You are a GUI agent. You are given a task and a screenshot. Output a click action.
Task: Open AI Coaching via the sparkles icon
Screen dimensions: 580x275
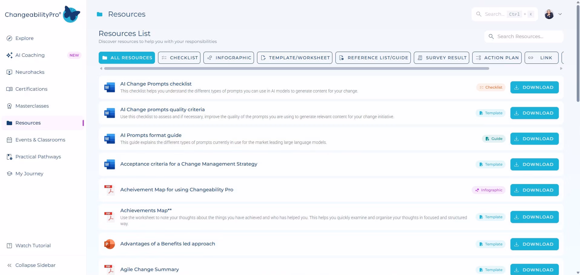point(9,55)
